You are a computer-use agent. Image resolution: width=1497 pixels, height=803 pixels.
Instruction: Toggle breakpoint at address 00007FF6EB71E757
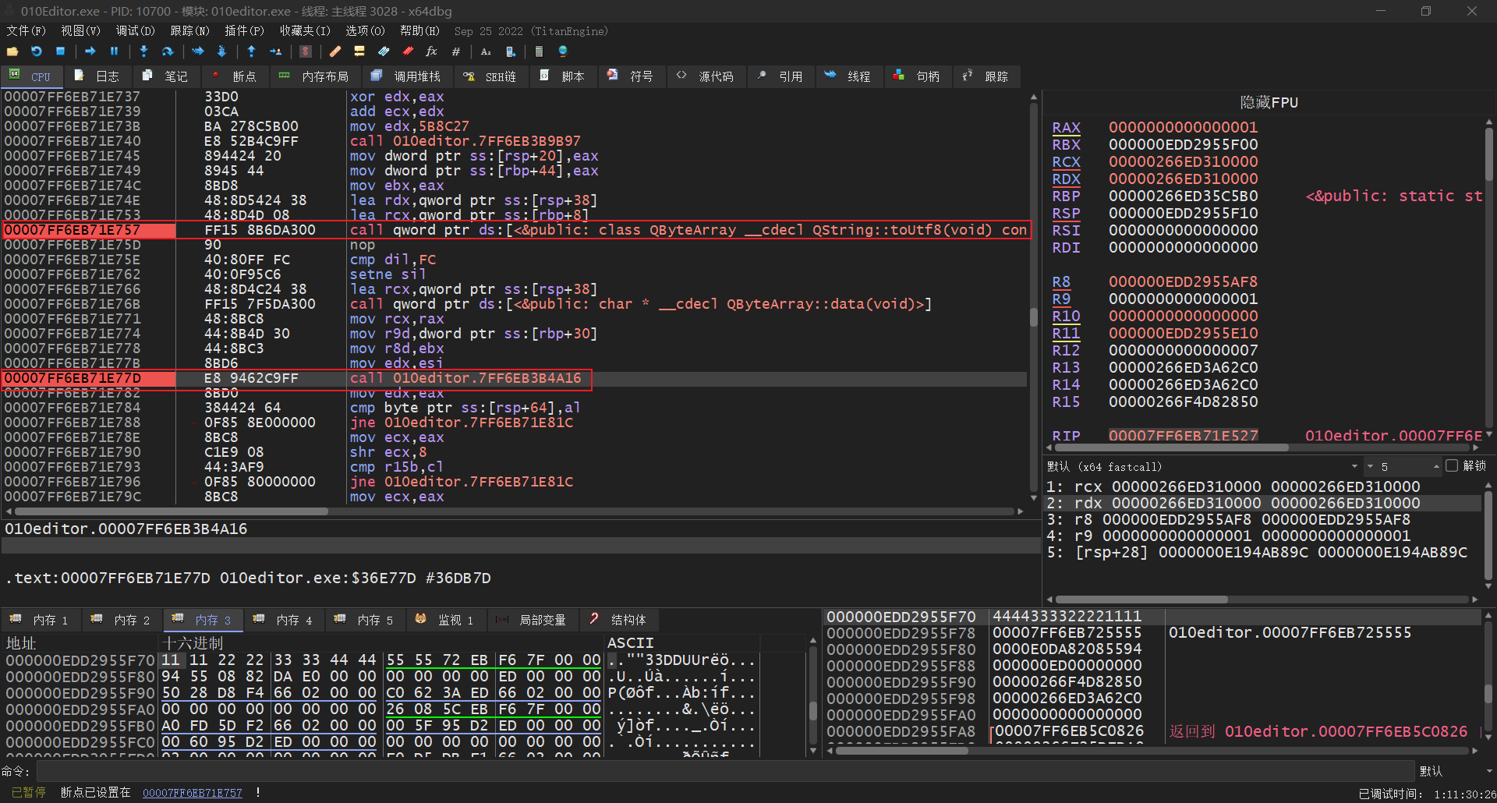coord(72,230)
